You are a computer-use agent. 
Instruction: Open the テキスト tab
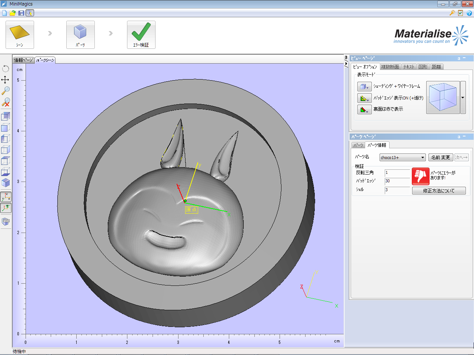click(409, 67)
